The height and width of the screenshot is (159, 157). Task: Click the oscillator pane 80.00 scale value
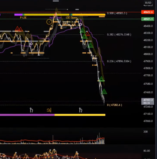tap(147, 151)
